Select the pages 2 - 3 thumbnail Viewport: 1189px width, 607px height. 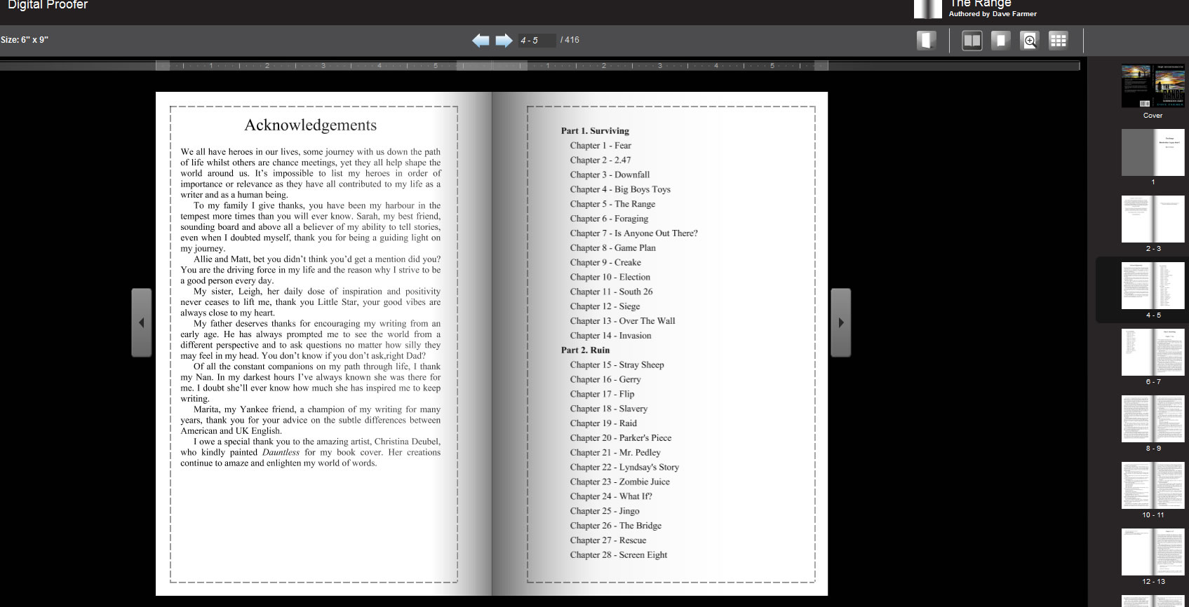[1153, 219]
